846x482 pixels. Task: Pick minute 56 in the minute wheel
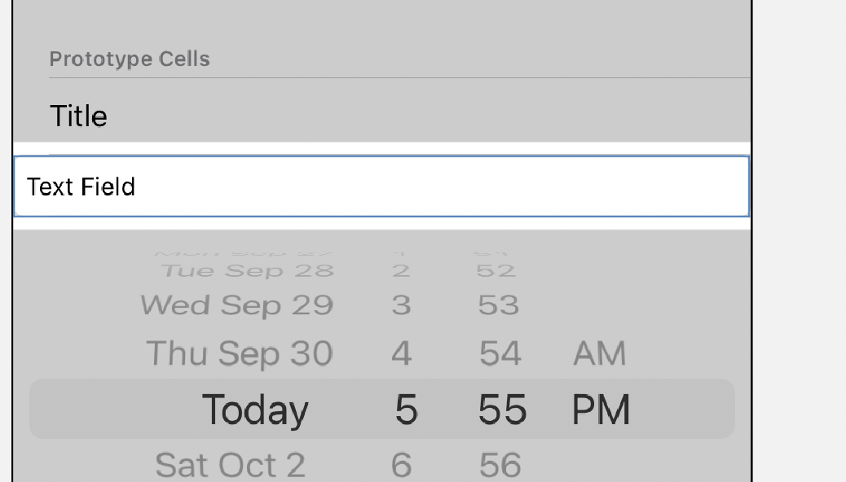(x=500, y=465)
